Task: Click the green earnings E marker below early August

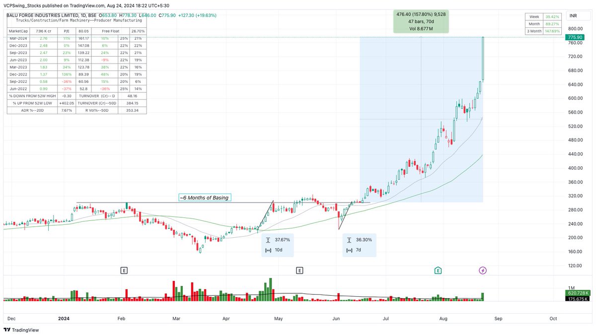Action: click(438, 270)
